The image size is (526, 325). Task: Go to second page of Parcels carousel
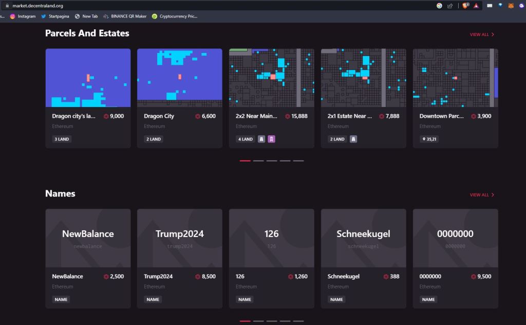tap(258, 160)
